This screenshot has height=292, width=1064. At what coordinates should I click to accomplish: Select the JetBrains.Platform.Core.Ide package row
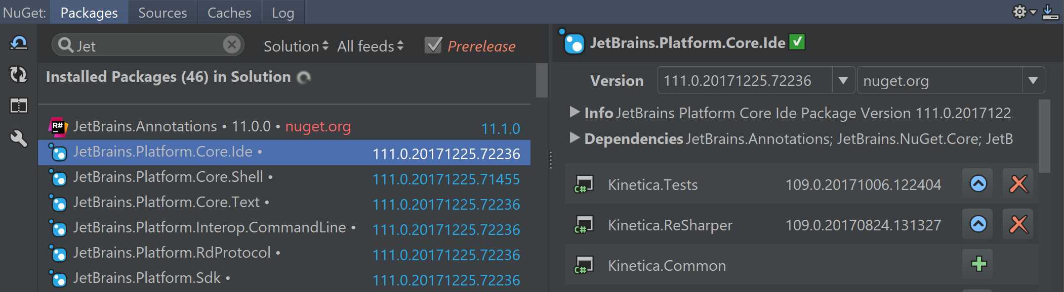click(x=284, y=153)
